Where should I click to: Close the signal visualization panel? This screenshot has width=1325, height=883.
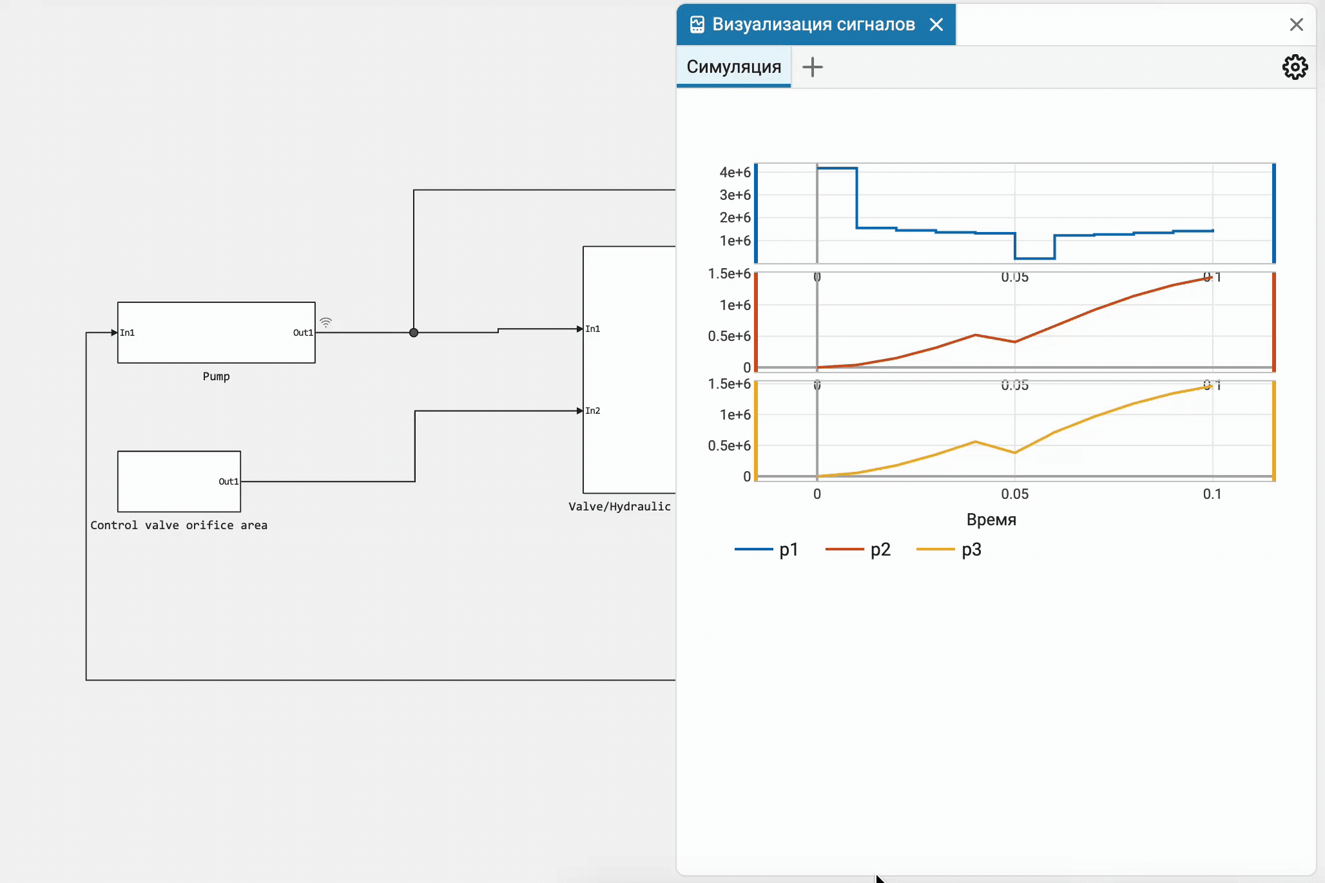(x=1297, y=24)
